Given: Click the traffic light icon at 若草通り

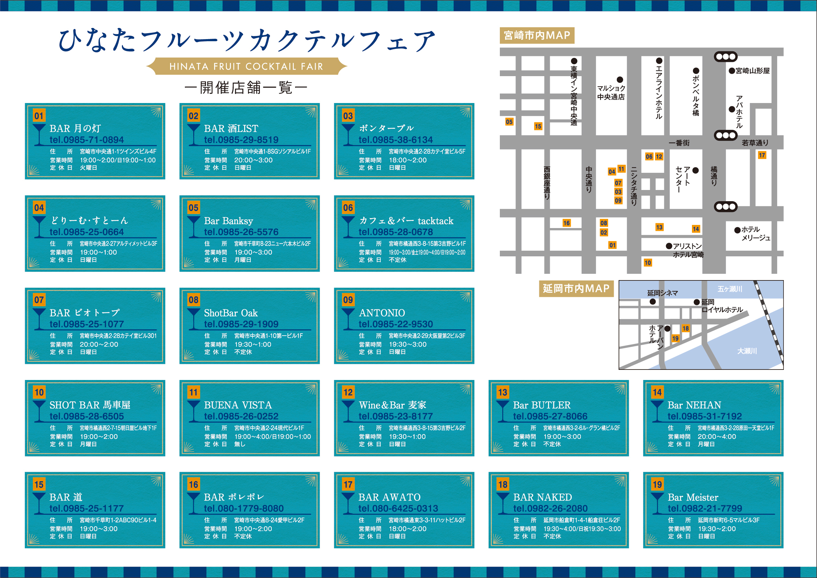Looking at the screenshot, I should pos(725,135).
